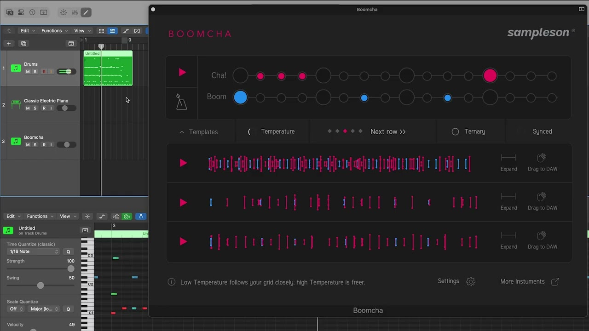Open View menu in piano roll editor
This screenshot has height=331, width=589.
point(68,216)
